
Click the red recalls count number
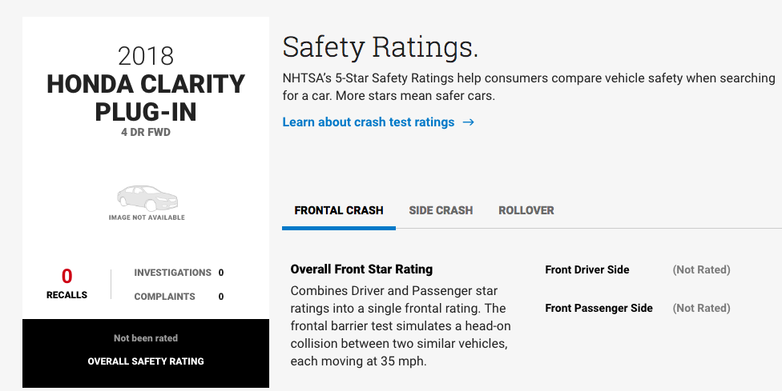coord(67,277)
